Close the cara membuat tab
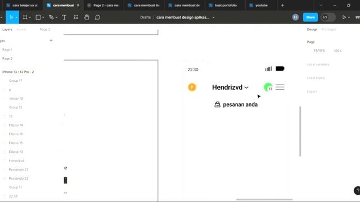 click(78, 5)
